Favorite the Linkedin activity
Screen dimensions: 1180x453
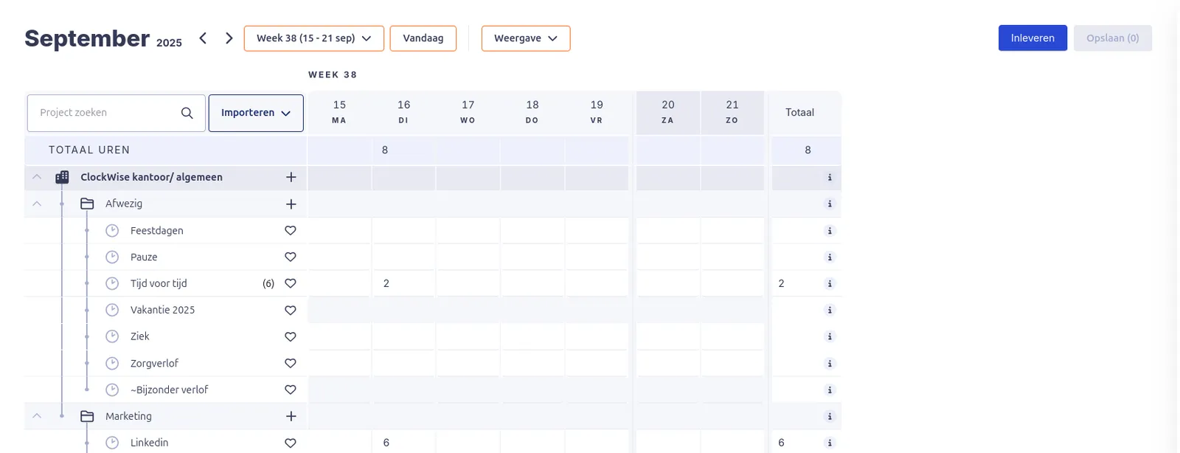tap(291, 443)
